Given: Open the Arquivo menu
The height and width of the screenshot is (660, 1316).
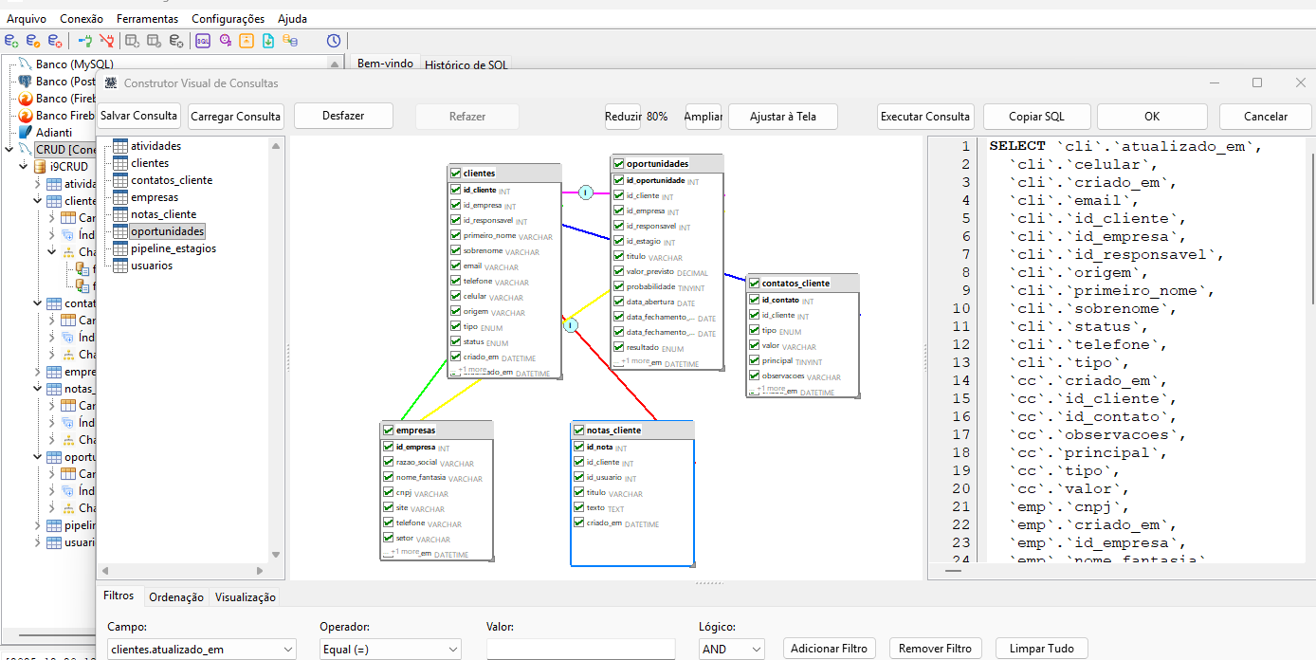Looking at the screenshot, I should pyautogui.click(x=27, y=19).
